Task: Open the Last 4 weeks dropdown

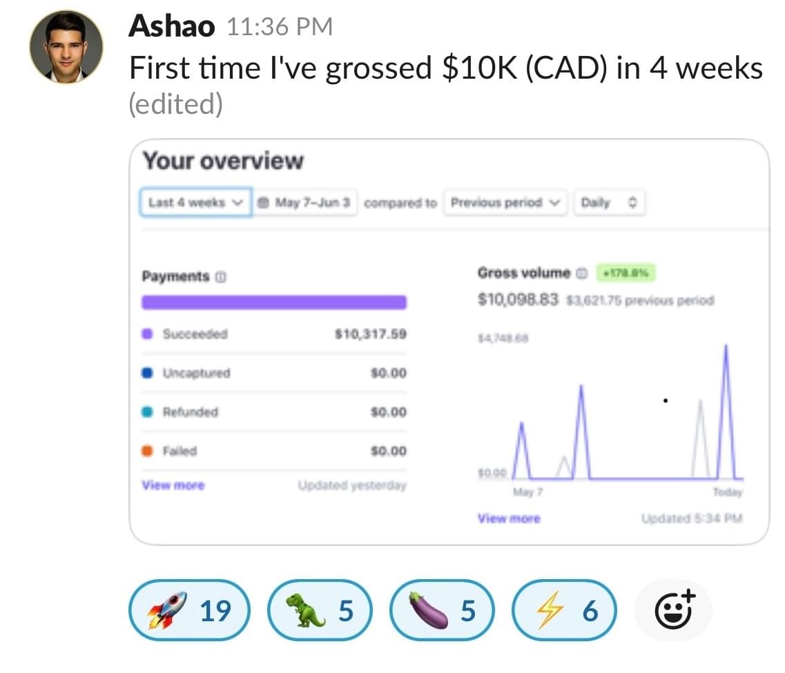Action: 196,203
